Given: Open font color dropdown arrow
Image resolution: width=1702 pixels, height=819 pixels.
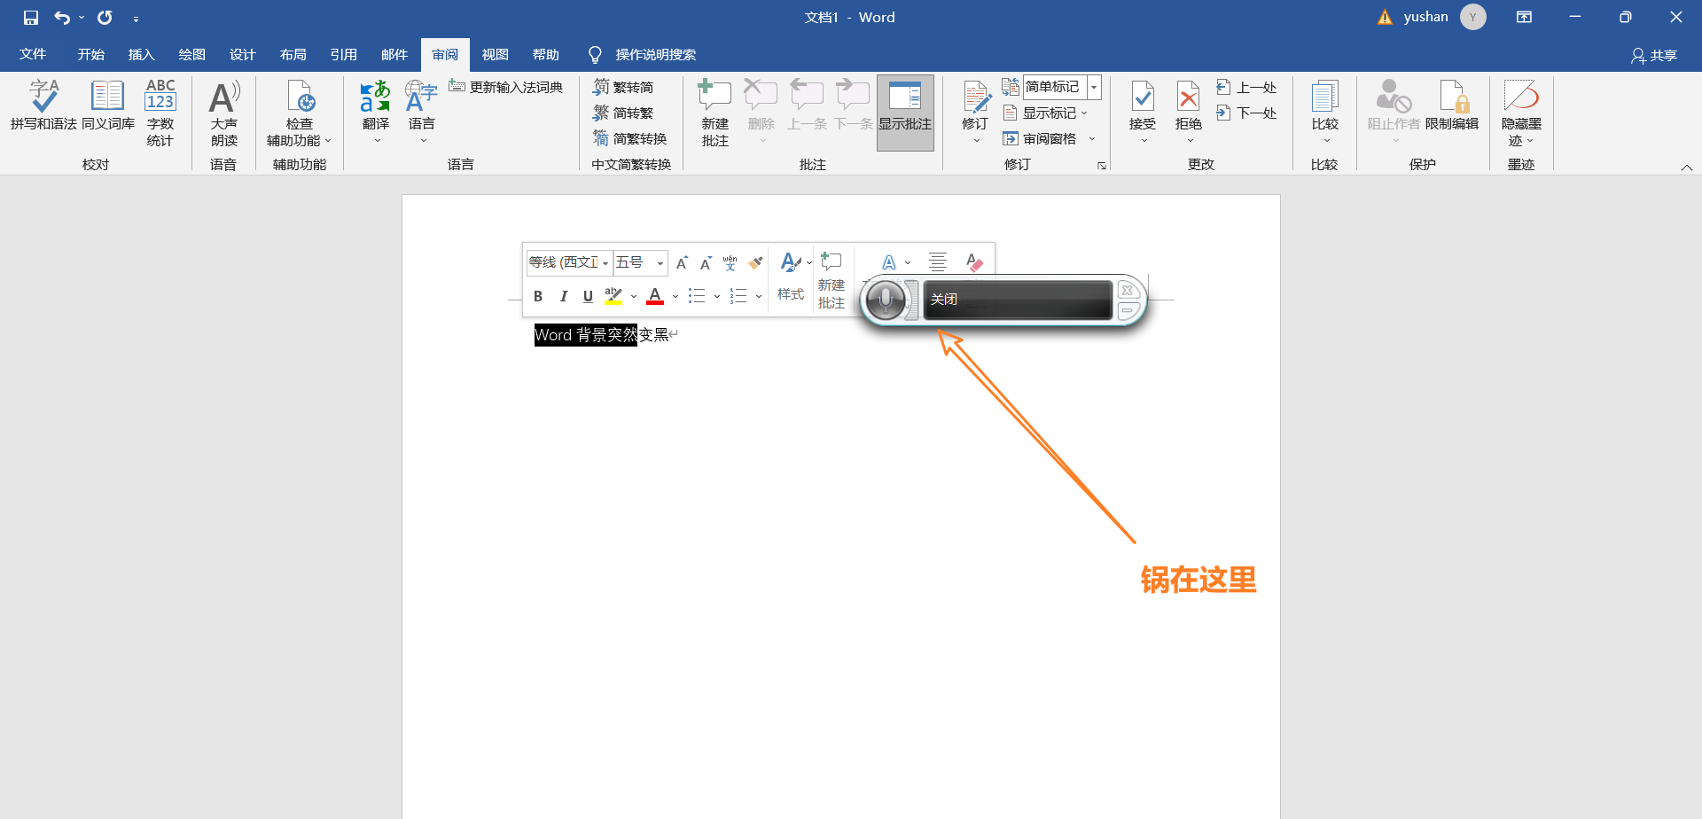Looking at the screenshot, I should (x=675, y=297).
